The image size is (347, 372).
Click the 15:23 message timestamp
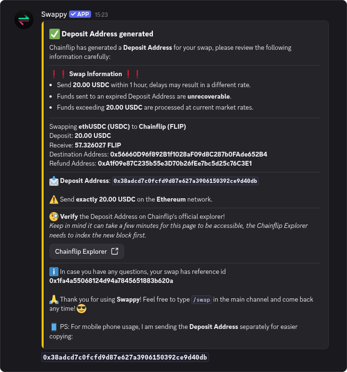tap(101, 15)
